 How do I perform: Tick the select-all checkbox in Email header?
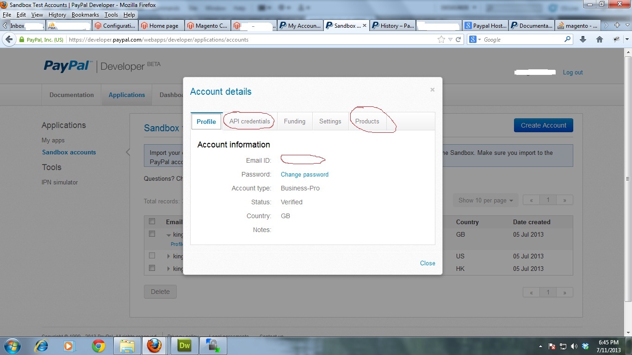pyautogui.click(x=152, y=221)
